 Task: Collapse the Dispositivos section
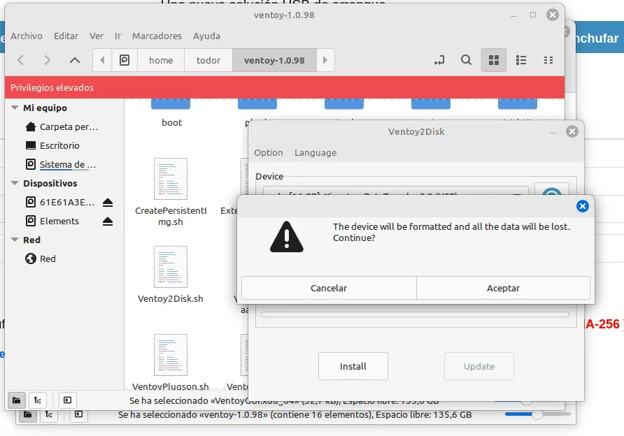[x=15, y=183]
